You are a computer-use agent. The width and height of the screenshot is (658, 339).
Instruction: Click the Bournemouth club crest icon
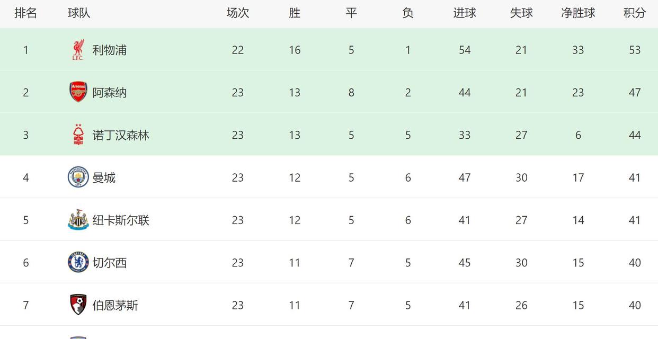(78, 305)
